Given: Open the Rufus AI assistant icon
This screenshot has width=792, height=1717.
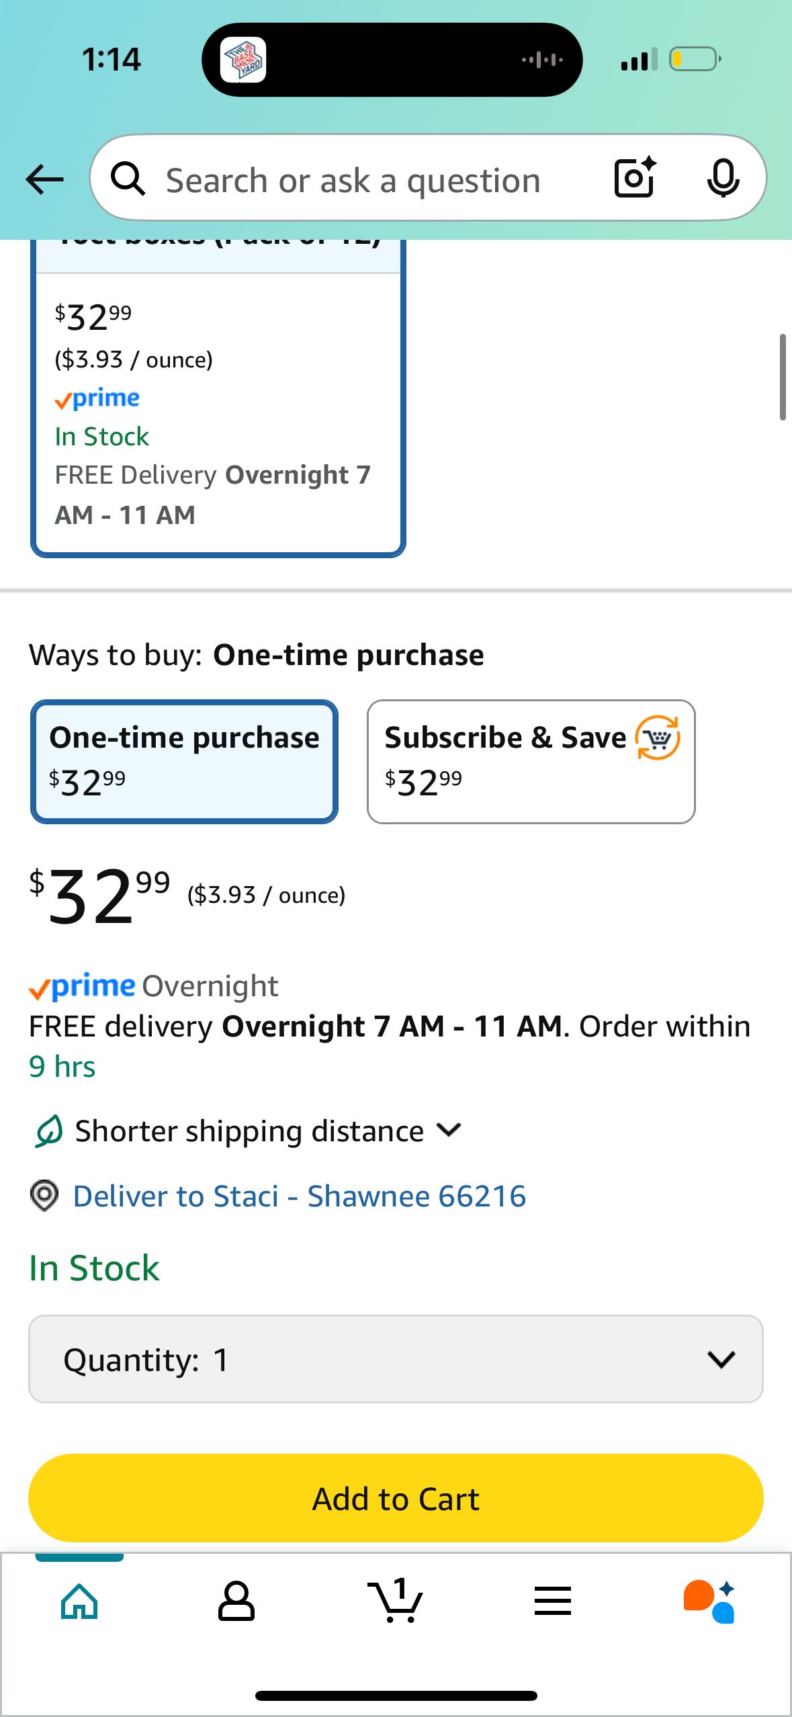Looking at the screenshot, I should click(709, 1601).
